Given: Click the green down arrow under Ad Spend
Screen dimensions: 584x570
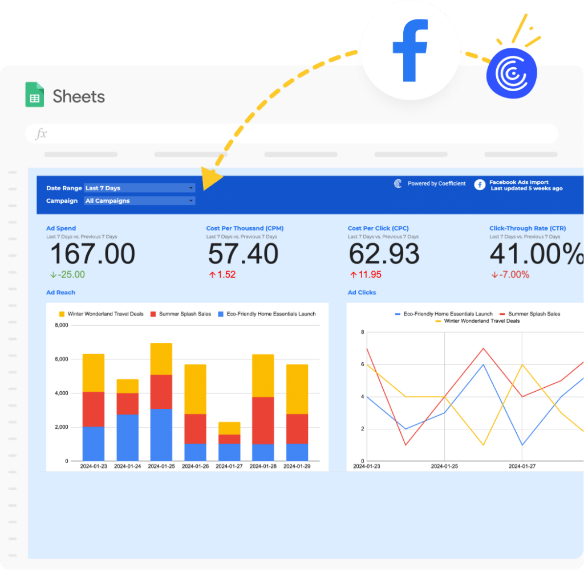Looking at the screenshot, I should 53,275.
